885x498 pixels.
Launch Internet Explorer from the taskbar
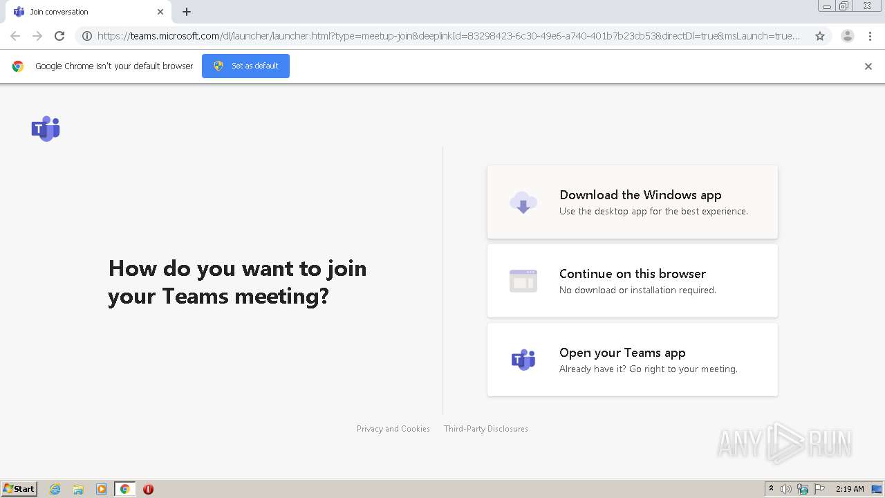(55, 489)
